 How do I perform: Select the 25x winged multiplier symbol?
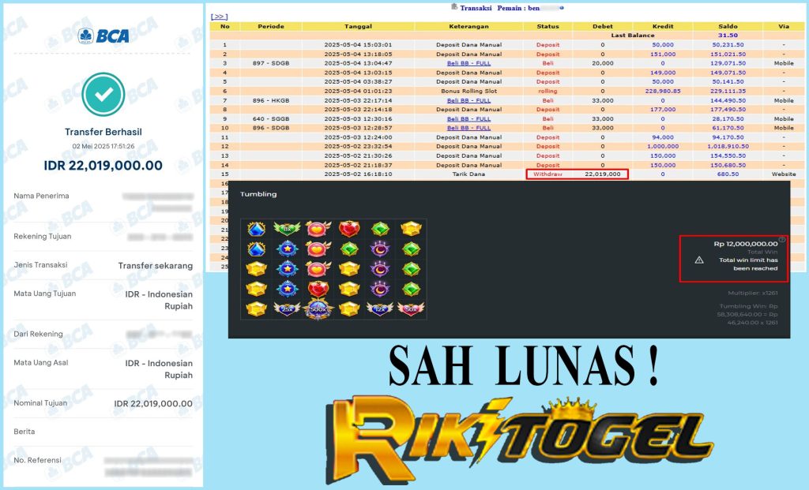pyautogui.click(x=287, y=309)
